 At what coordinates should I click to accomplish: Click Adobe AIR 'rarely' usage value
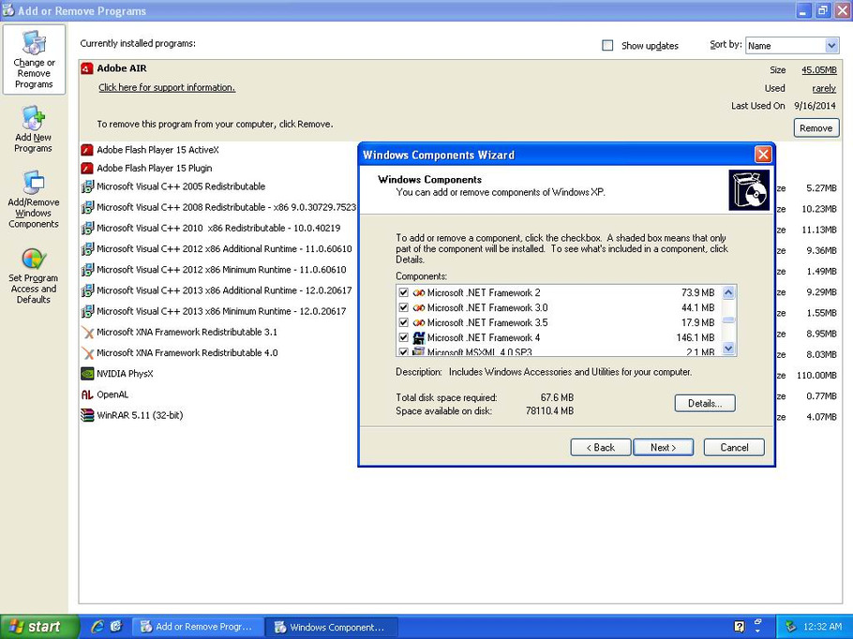pyautogui.click(x=824, y=88)
